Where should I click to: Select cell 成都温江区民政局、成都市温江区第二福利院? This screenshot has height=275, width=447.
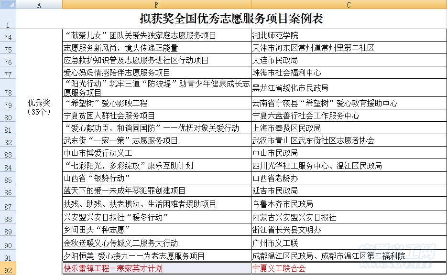pyautogui.click(x=349, y=256)
